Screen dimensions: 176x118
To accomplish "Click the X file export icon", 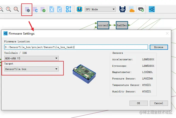I will click(x=52, y=9).
